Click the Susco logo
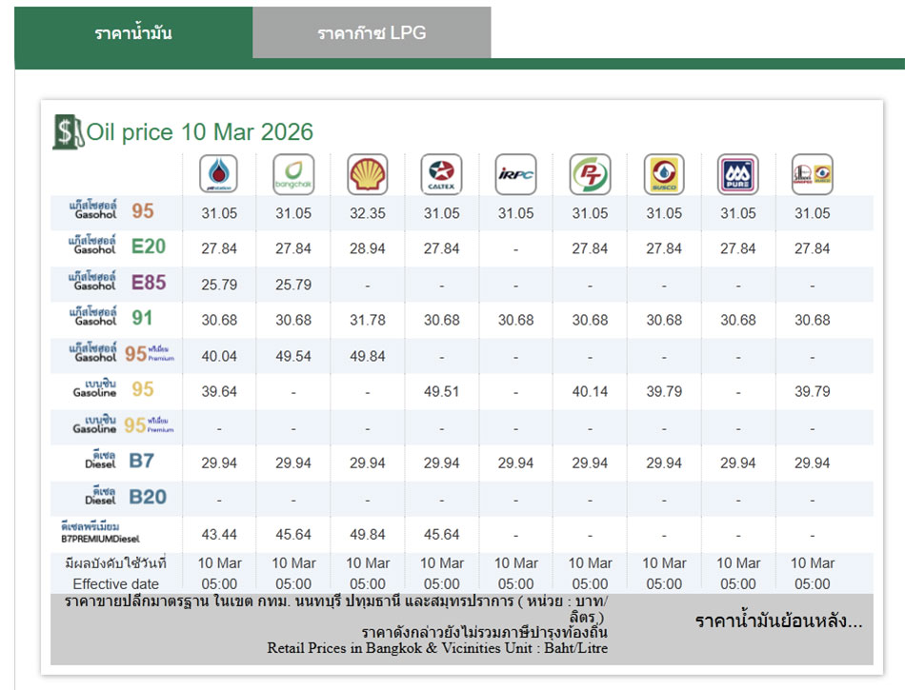905x690 pixels. pos(664,174)
